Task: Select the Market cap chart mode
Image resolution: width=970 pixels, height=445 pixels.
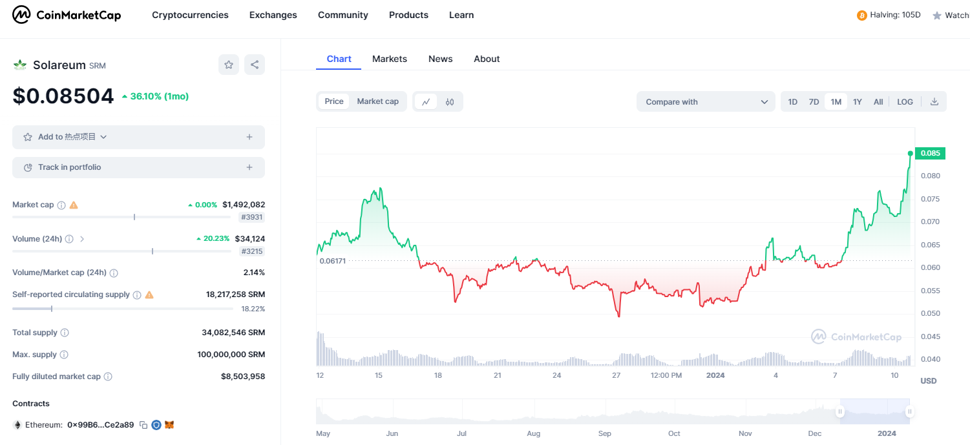Action: [x=378, y=101]
